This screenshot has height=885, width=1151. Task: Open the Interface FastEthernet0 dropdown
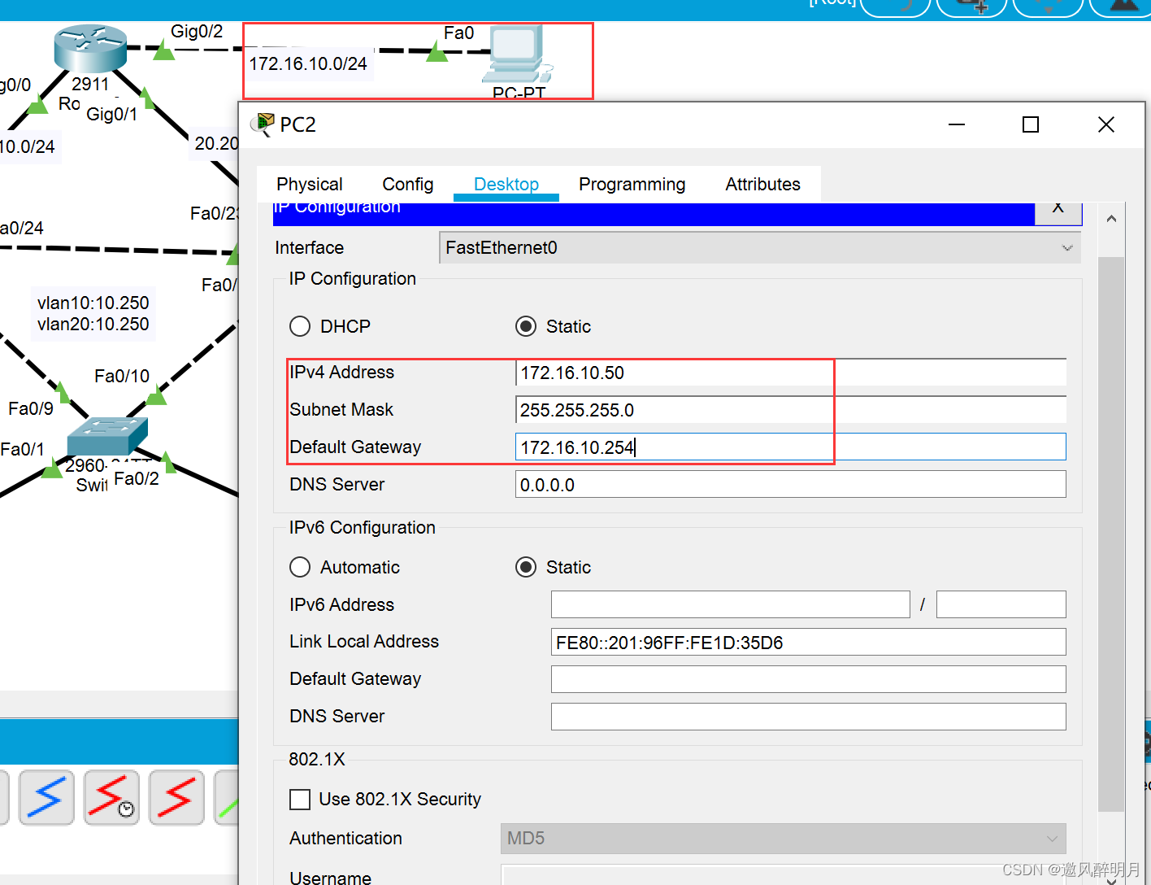759,248
